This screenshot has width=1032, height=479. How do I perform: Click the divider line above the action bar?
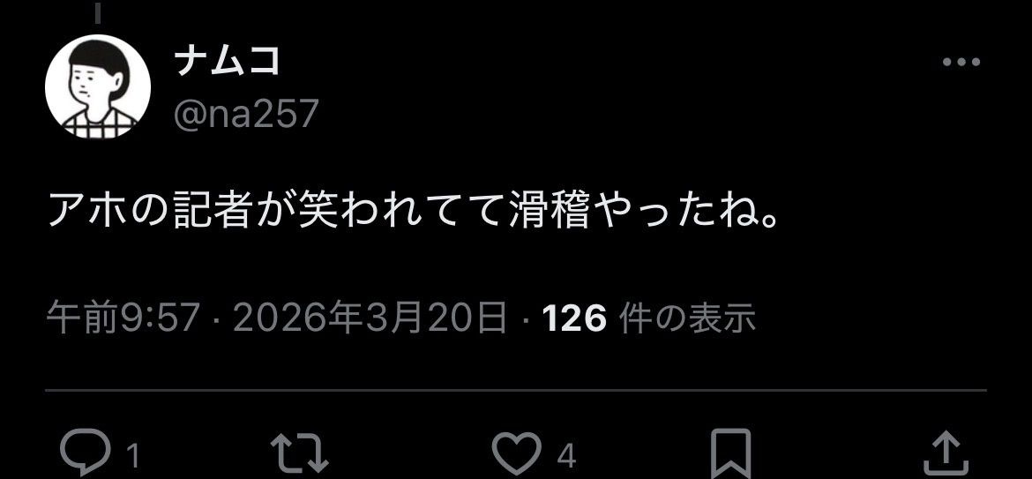(x=516, y=390)
